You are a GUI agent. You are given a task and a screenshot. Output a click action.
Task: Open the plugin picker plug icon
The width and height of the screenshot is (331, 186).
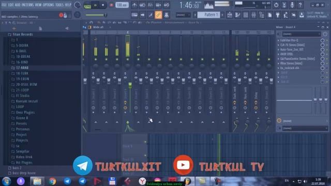click(x=278, y=15)
